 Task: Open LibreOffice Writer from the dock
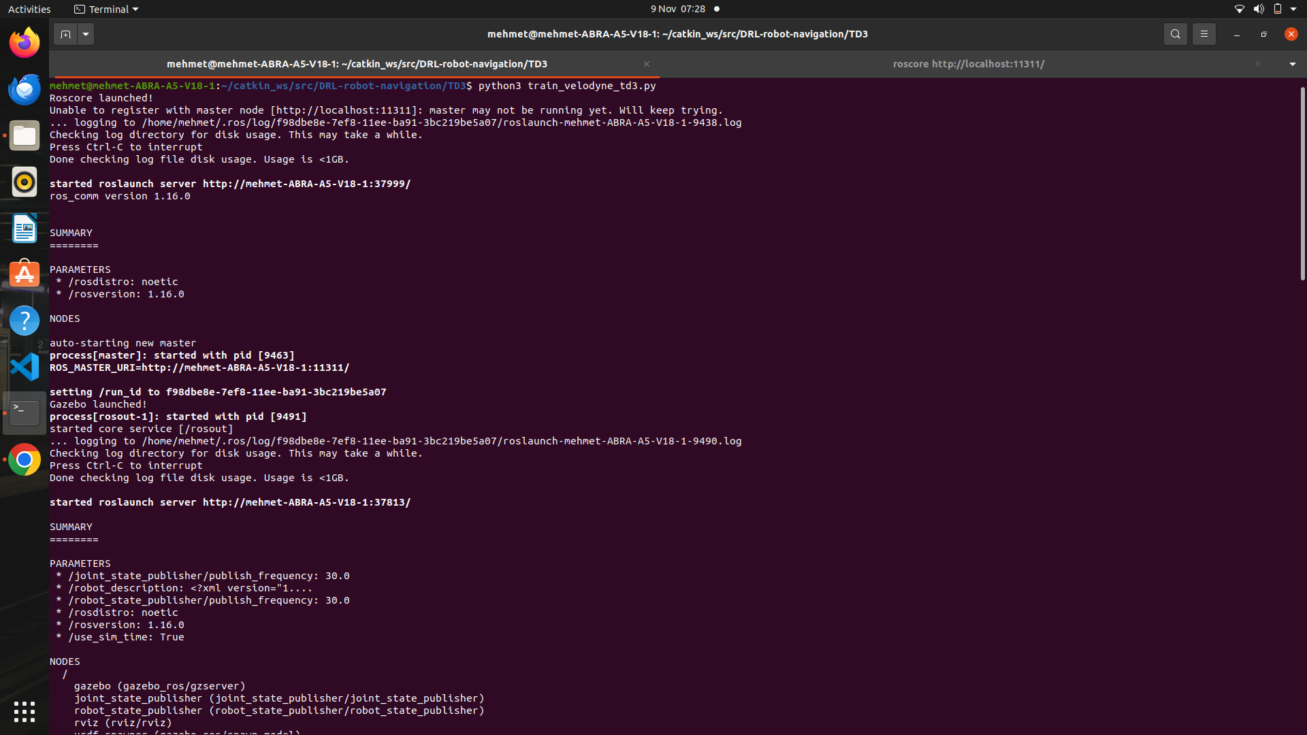tap(24, 228)
